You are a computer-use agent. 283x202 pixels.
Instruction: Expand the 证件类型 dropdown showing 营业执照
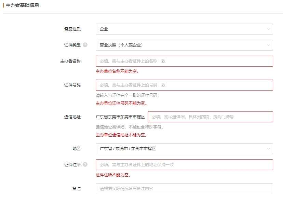coord(184,45)
